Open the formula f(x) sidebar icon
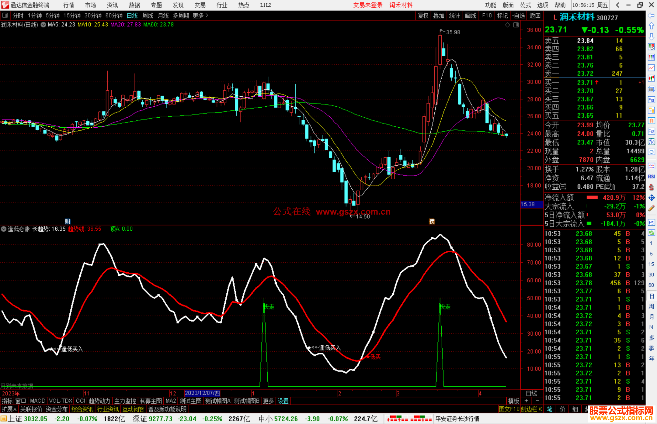657x424 pixels. click(x=651, y=142)
